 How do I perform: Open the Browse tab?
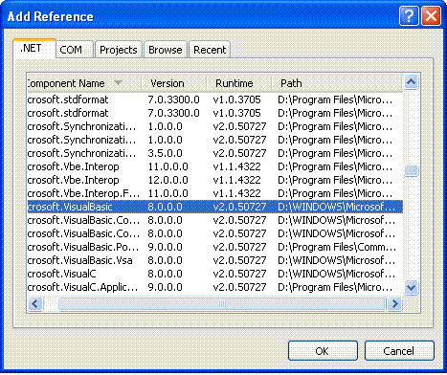coord(166,50)
